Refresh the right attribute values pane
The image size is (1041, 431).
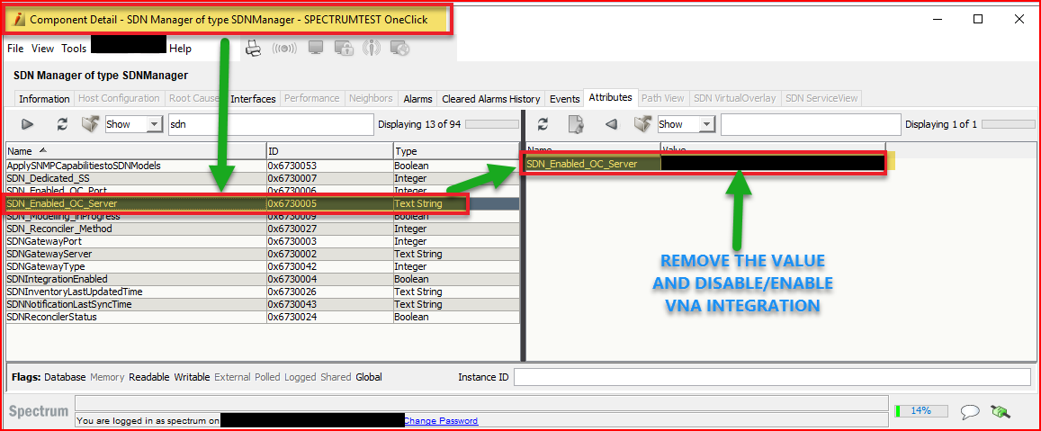(543, 123)
